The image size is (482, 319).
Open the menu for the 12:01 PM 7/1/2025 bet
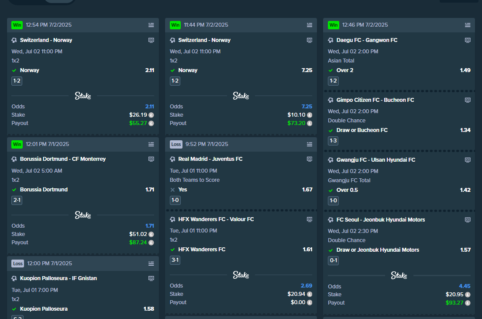pyautogui.click(x=151, y=144)
